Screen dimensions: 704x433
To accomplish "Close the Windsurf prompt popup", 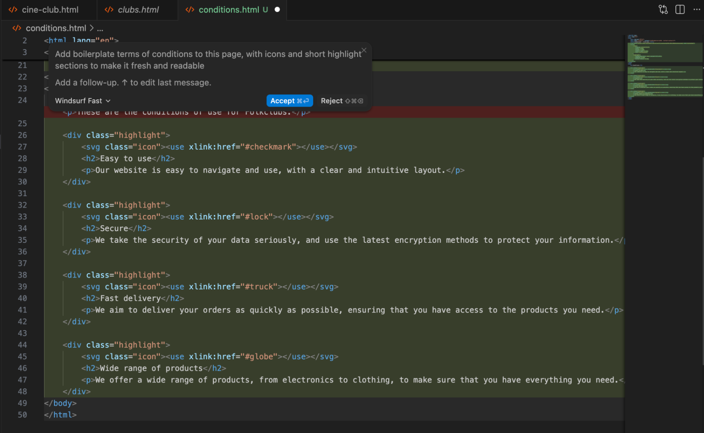I will click(364, 50).
